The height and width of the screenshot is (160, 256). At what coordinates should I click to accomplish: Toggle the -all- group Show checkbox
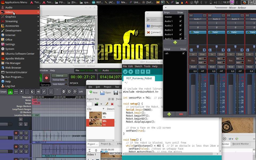tap(183, 53)
